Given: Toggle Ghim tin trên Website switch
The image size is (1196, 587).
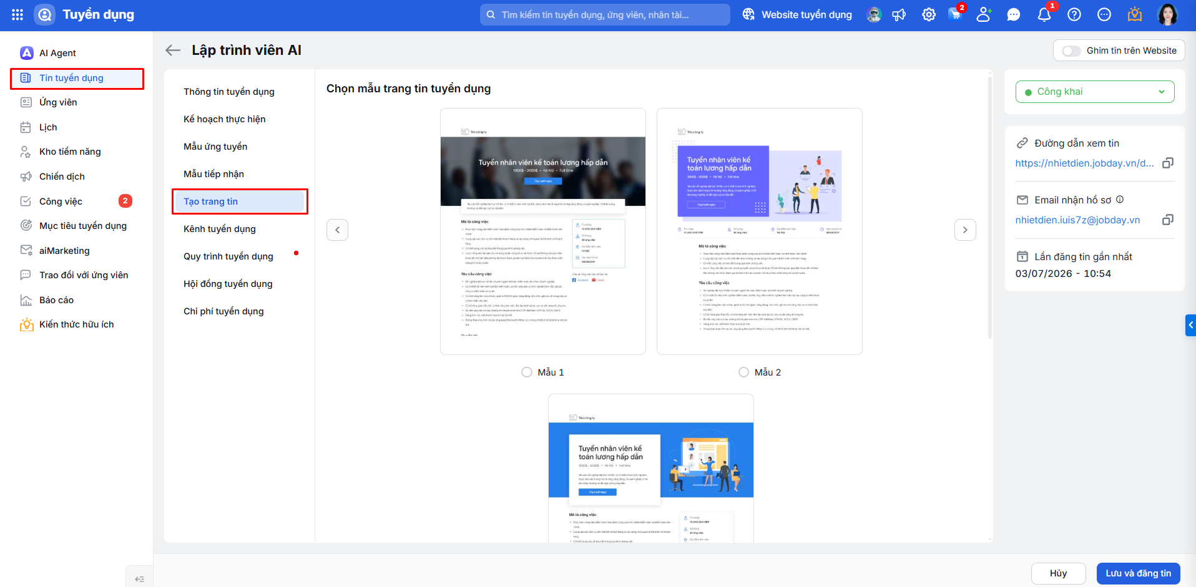Looking at the screenshot, I should coord(1071,51).
